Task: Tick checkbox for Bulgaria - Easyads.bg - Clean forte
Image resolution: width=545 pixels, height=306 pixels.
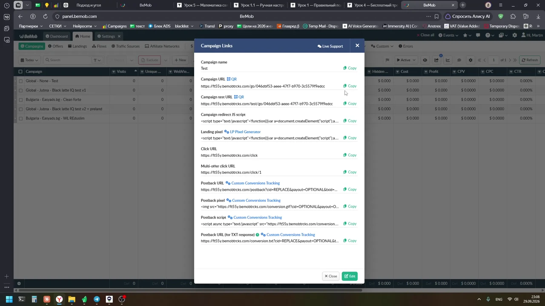Action: point(20,99)
